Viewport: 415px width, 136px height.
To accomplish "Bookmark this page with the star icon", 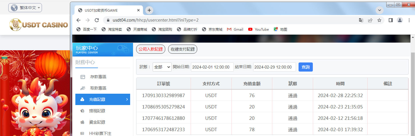I will 379,20.
